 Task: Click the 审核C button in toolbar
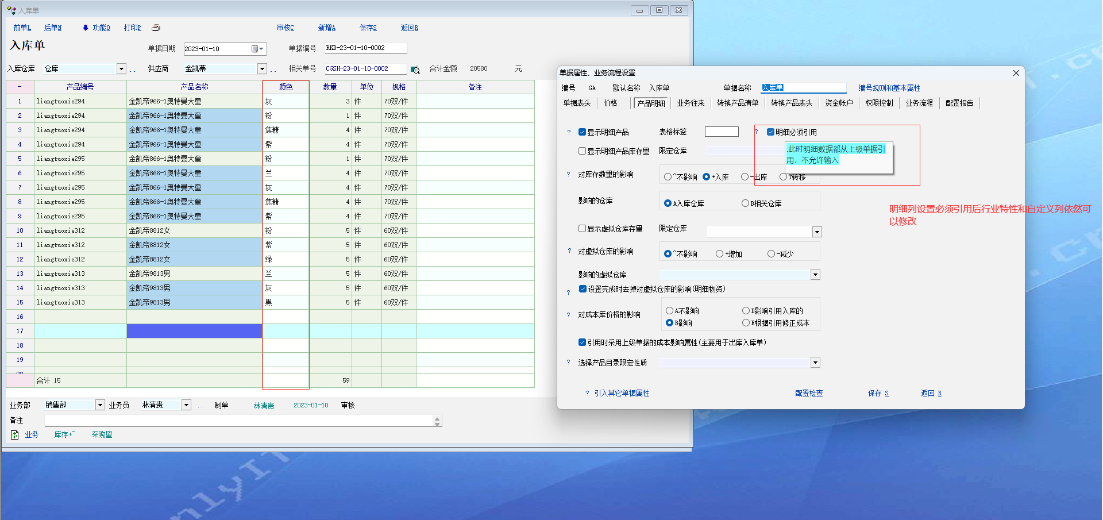pos(285,28)
